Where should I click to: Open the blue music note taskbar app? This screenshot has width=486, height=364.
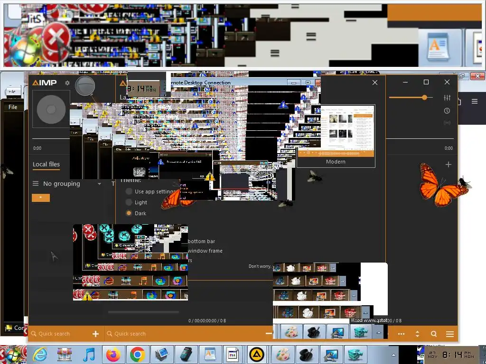click(89, 355)
